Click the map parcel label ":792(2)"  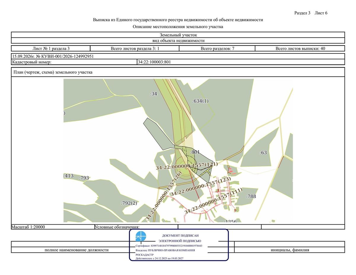[x=129, y=203]
